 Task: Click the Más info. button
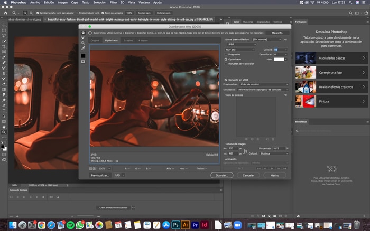tap(277, 33)
